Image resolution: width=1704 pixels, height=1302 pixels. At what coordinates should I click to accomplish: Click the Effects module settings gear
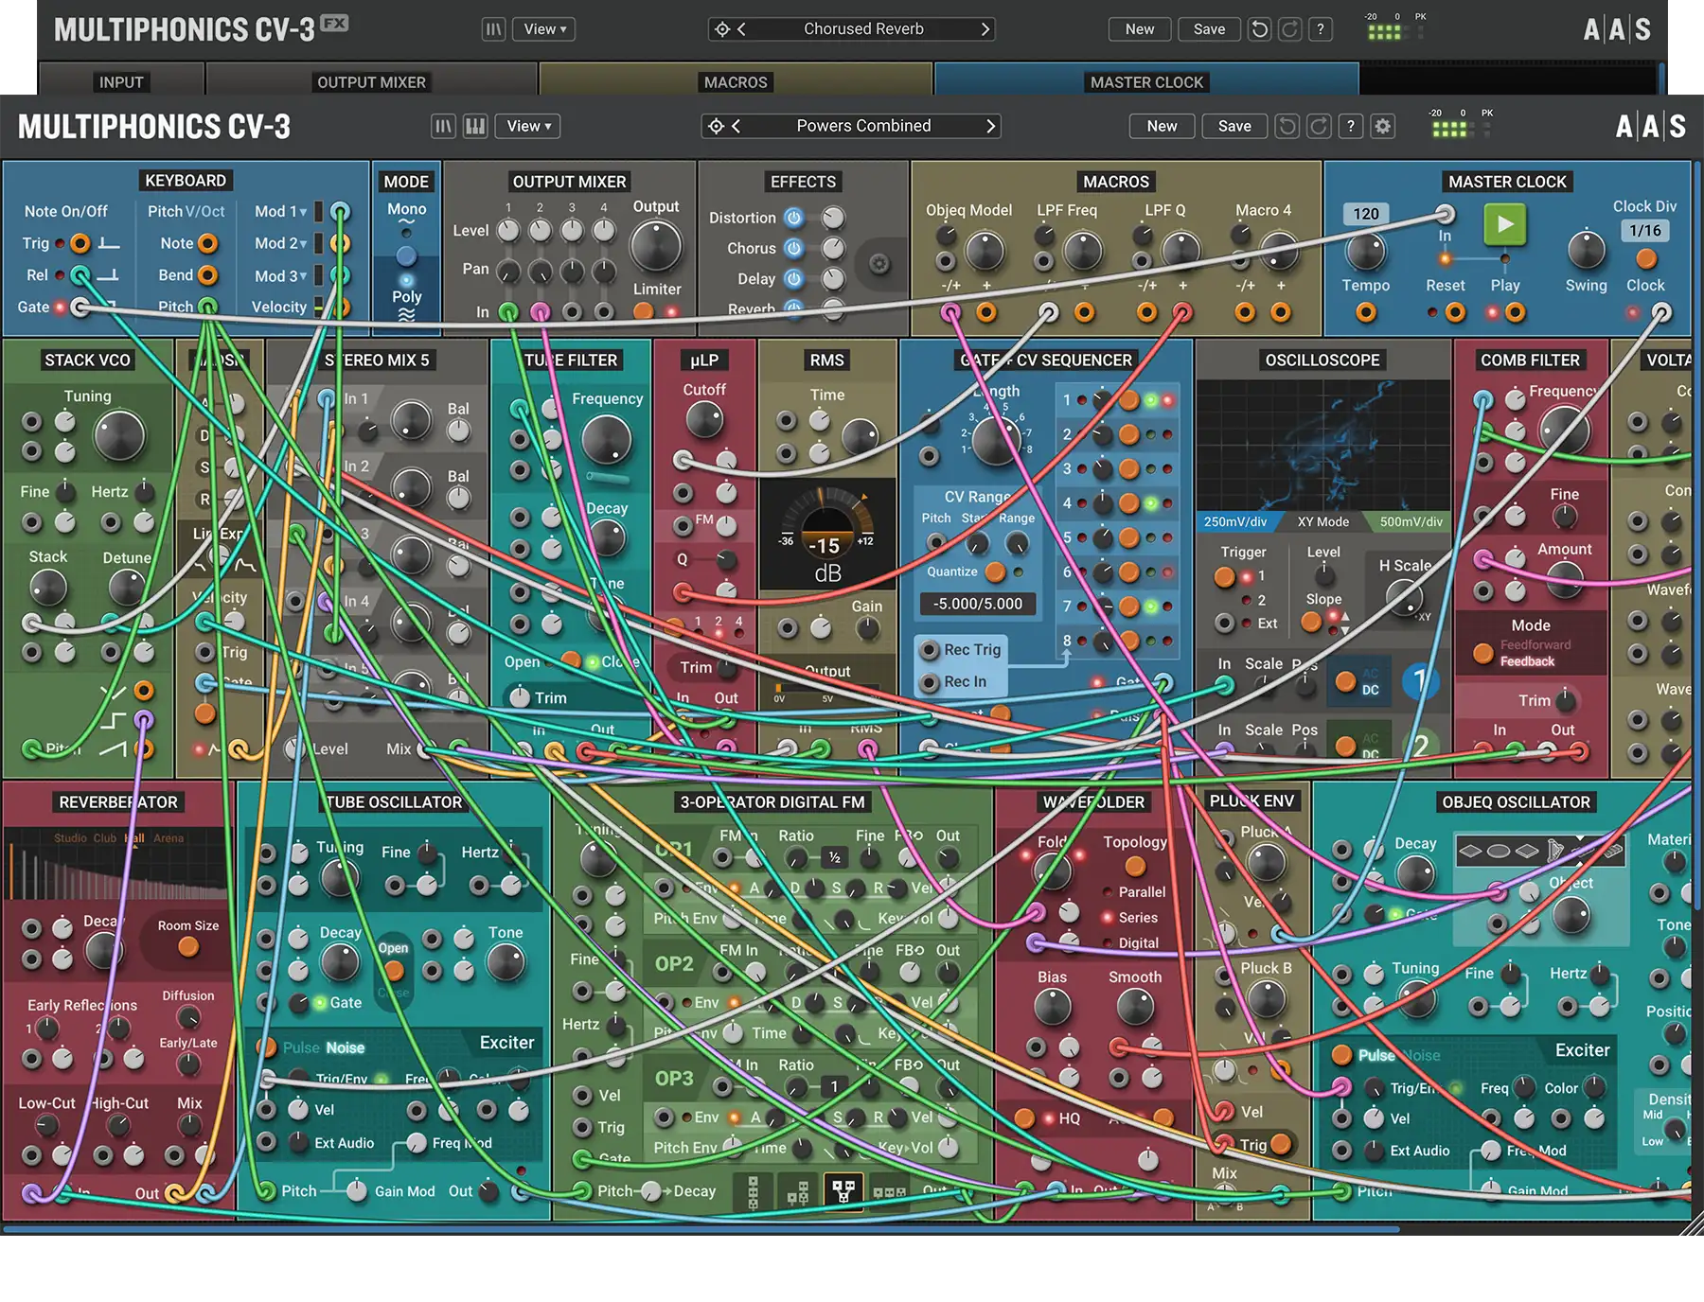click(x=879, y=264)
